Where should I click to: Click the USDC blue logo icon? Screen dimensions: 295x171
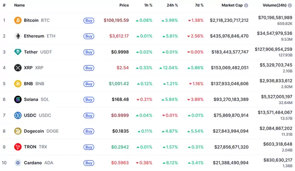[18, 115]
